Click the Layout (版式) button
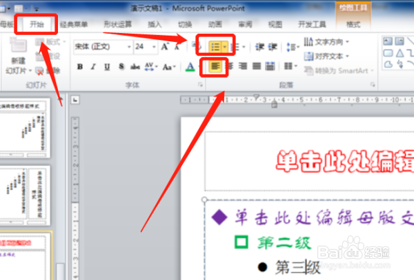This screenshot has width=414, height=280. coord(50,42)
